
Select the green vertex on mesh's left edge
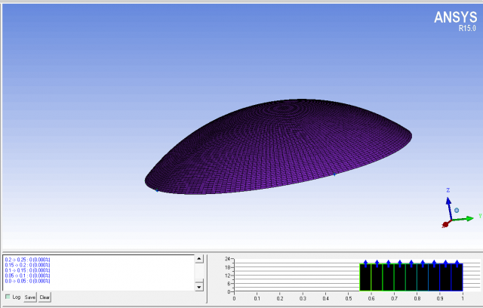tap(157, 190)
